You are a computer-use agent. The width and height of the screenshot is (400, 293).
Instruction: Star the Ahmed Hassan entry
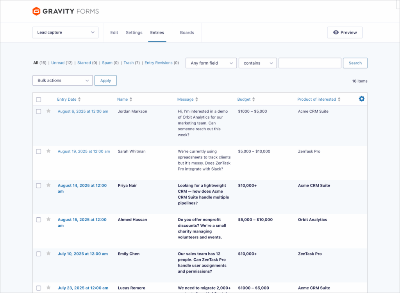tap(48, 220)
